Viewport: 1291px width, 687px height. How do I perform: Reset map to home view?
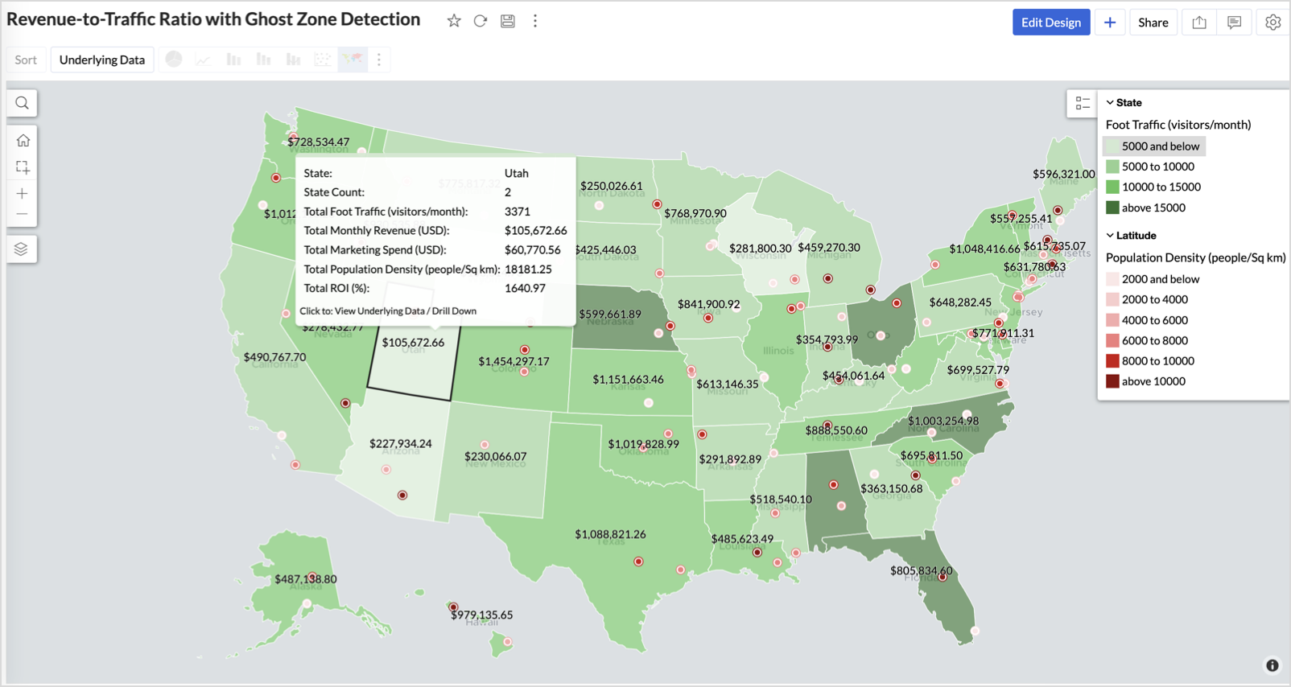23,141
